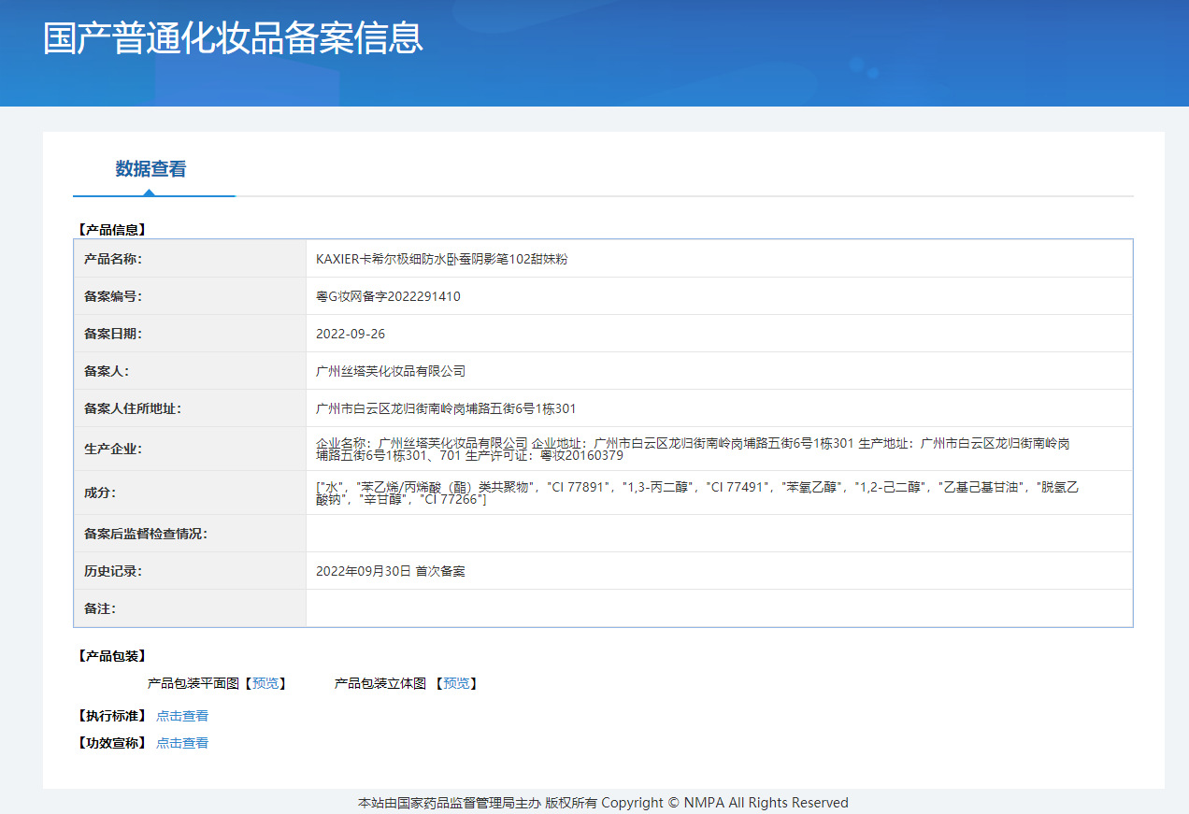Image resolution: width=1189 pixels, height=814 pixels.
Task: Click the 成分 ingredients list text
Action: [x=696, y=493]
